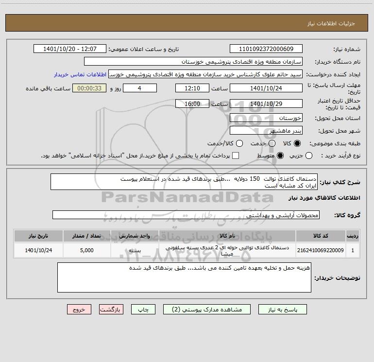Tick the اسناد خزانه اسلامی payment checkbox
Screen dimensions: 374x362
(x=236, y=155)
